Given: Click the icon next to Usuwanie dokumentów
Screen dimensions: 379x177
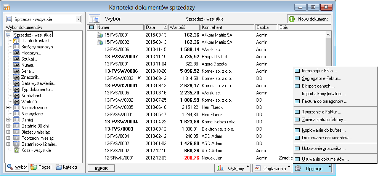Looking at the screenshot, I should point(297,159).
